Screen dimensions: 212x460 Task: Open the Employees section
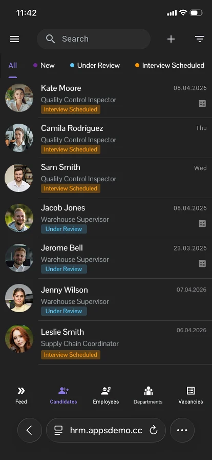[106, 395]
